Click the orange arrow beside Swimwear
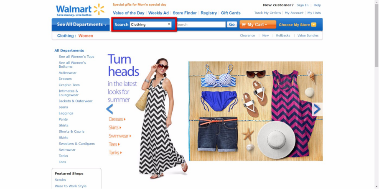This screenshot has width=379, height=189. (130, 136)
